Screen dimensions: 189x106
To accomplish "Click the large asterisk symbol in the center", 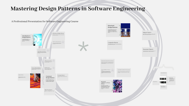I will [x=83, y=46].
